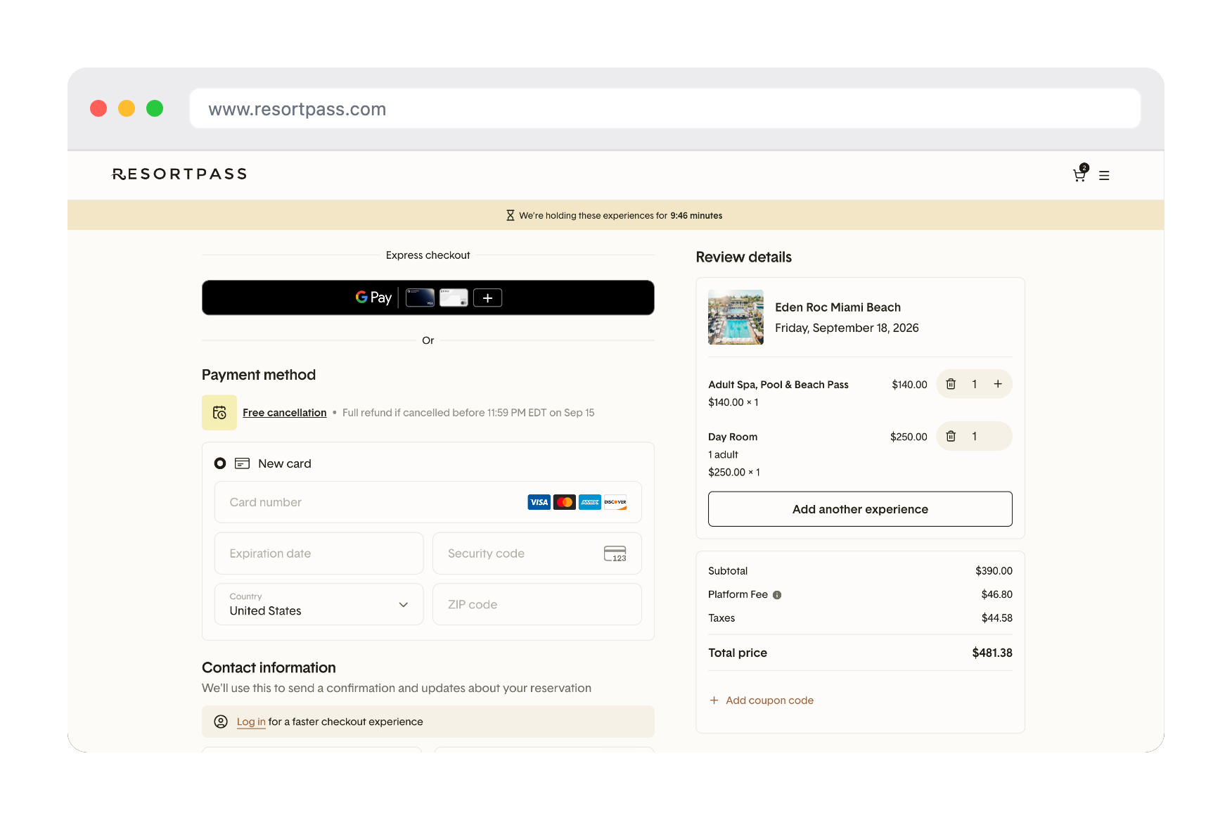Click the 'Adult Spa, Pool & Beach Pass' name

point(778,385)
